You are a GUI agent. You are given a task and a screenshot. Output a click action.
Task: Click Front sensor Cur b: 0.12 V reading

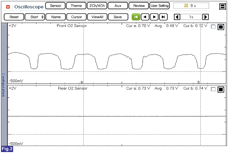[195, 26]
